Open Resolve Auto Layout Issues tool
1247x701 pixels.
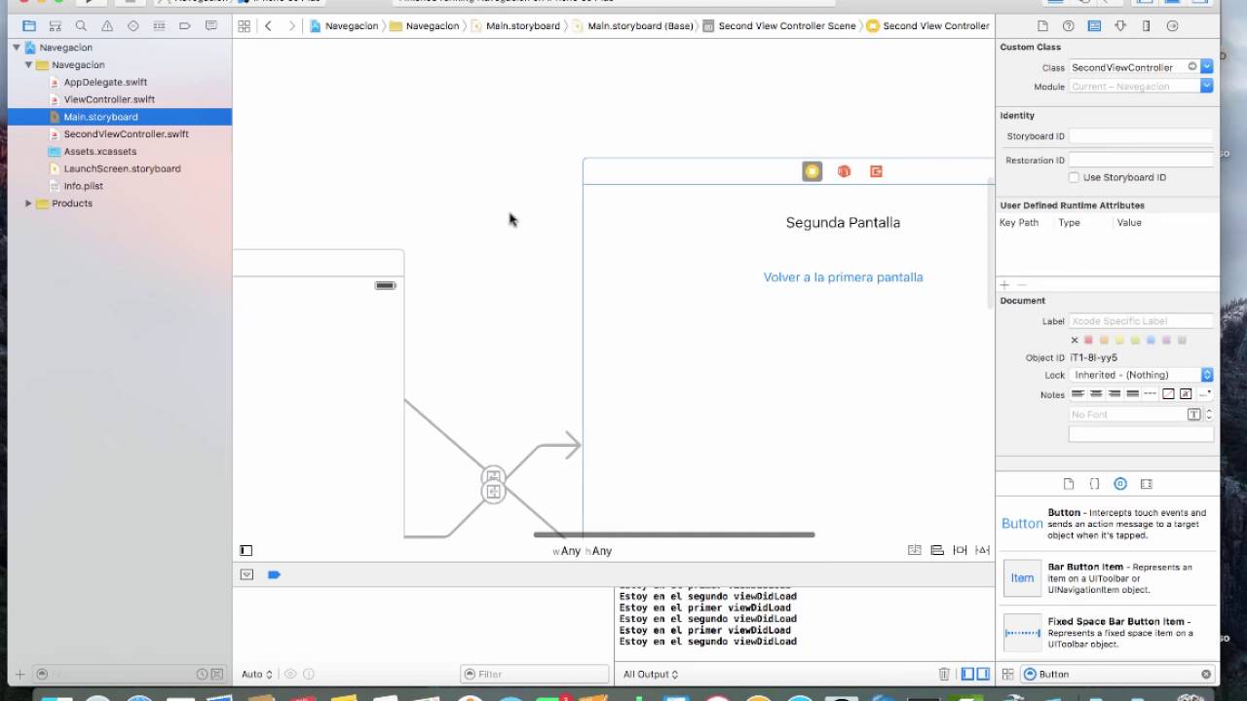[982, 550]
